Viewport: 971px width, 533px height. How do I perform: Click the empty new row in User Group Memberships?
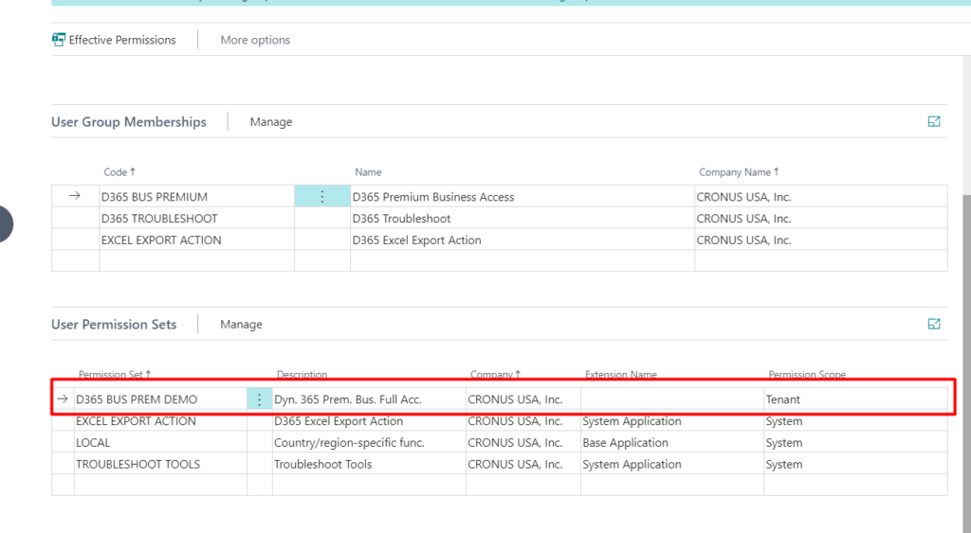tap(499, 261)
